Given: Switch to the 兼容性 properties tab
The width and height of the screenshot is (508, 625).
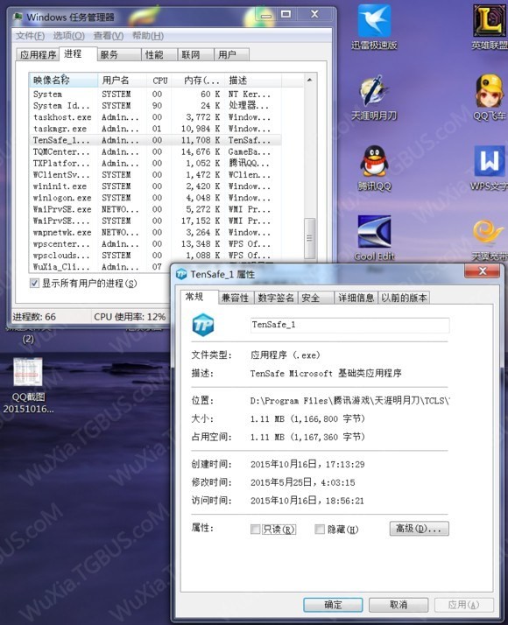Looking at the screenshot, I should (x=236, y=298).
